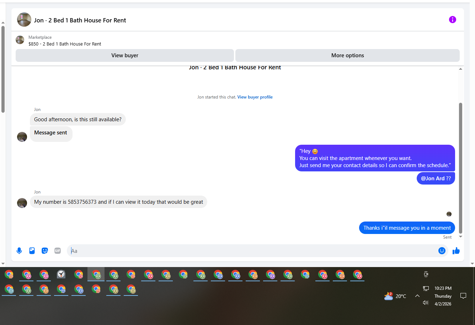Select the message "Good afternoon, is this still available?"
This screenshot has height=325, width=475.
click(x=78, y=119)
